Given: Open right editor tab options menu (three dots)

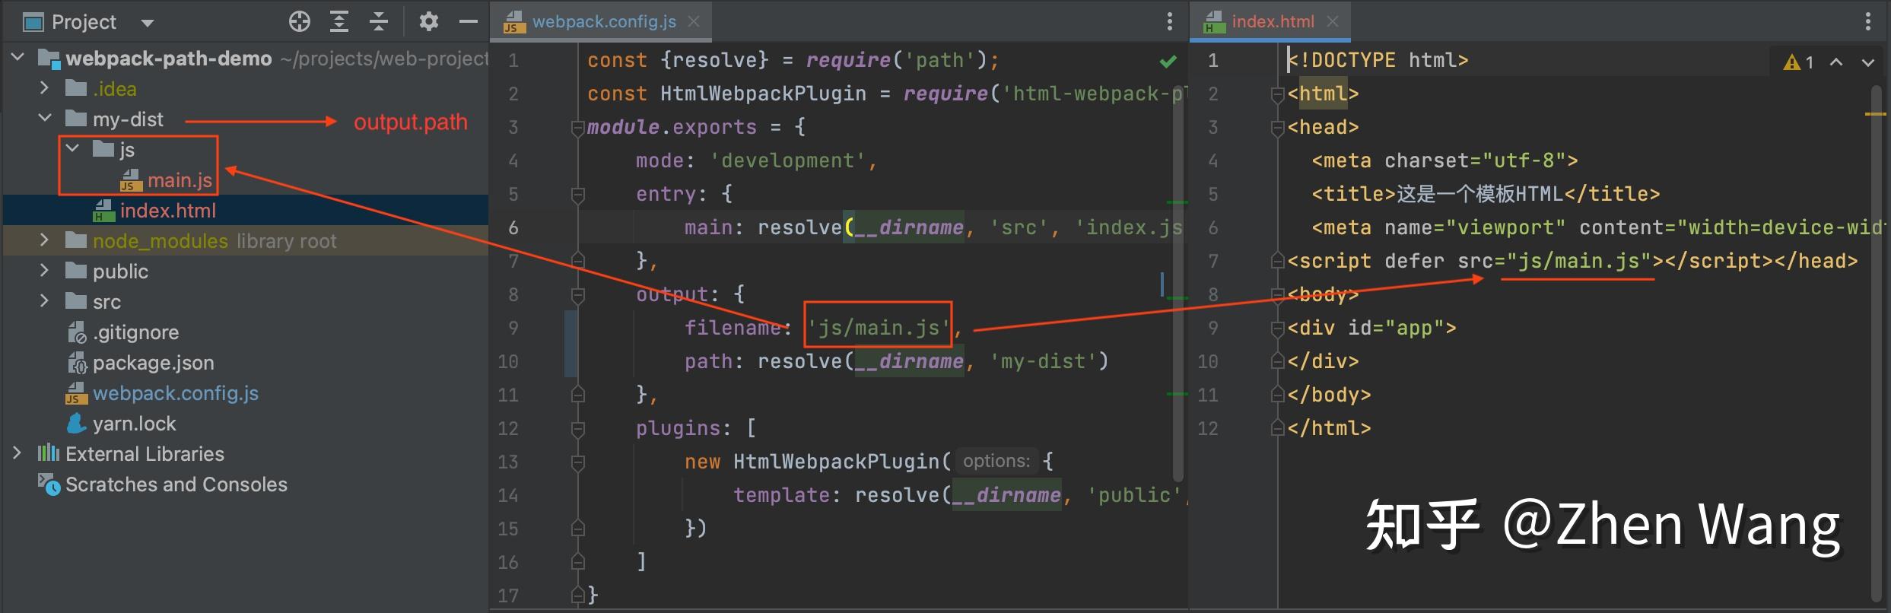Looking at the screenshot, I should point(1868,21).
